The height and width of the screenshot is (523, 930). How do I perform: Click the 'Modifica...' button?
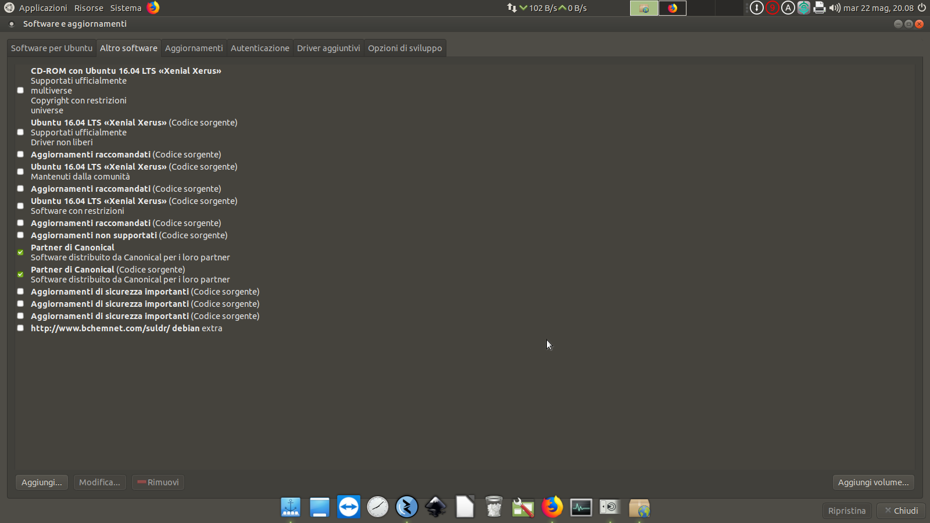(x=100, y=482)
